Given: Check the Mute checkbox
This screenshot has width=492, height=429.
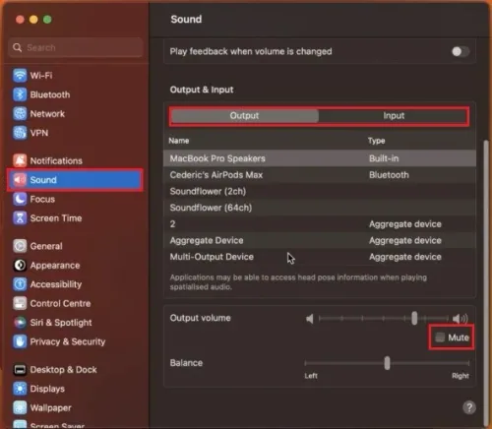Looking at the screenshot, I should click(440, 337).
